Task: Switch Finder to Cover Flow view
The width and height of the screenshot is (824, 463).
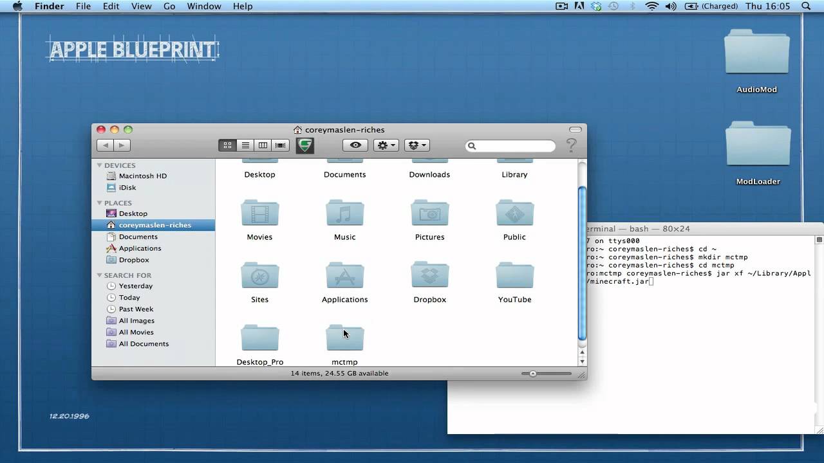Action: pos(280,145)
